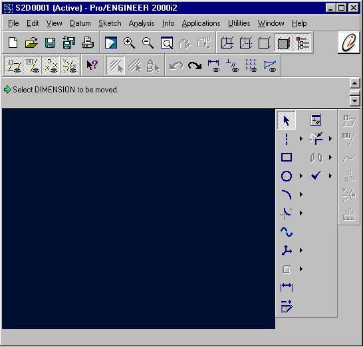Open a file using folder icon
Screen dimensions: 363x347
31,43
